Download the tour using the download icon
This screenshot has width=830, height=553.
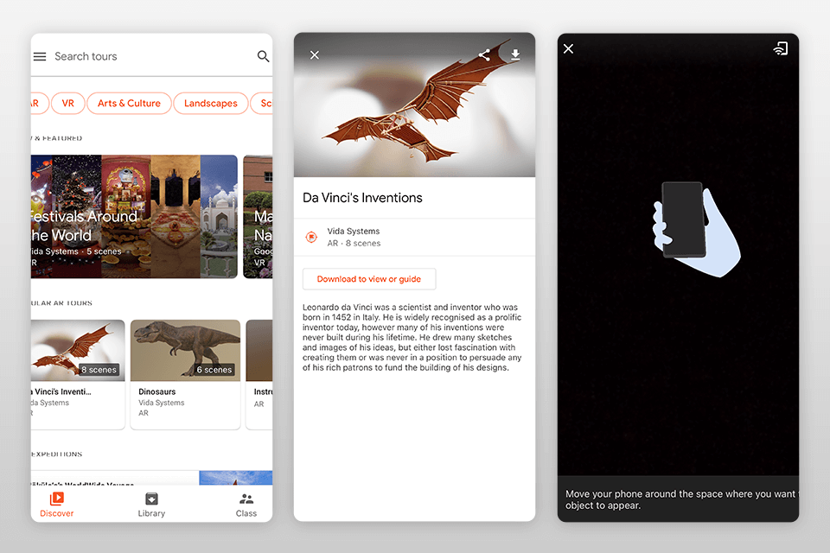click(x=515, y=54)
